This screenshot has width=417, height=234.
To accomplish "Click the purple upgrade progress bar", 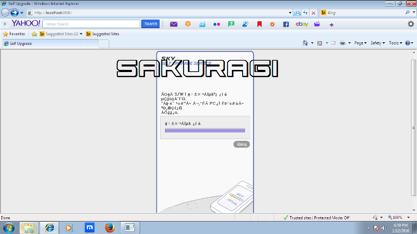I will (205, 131).
